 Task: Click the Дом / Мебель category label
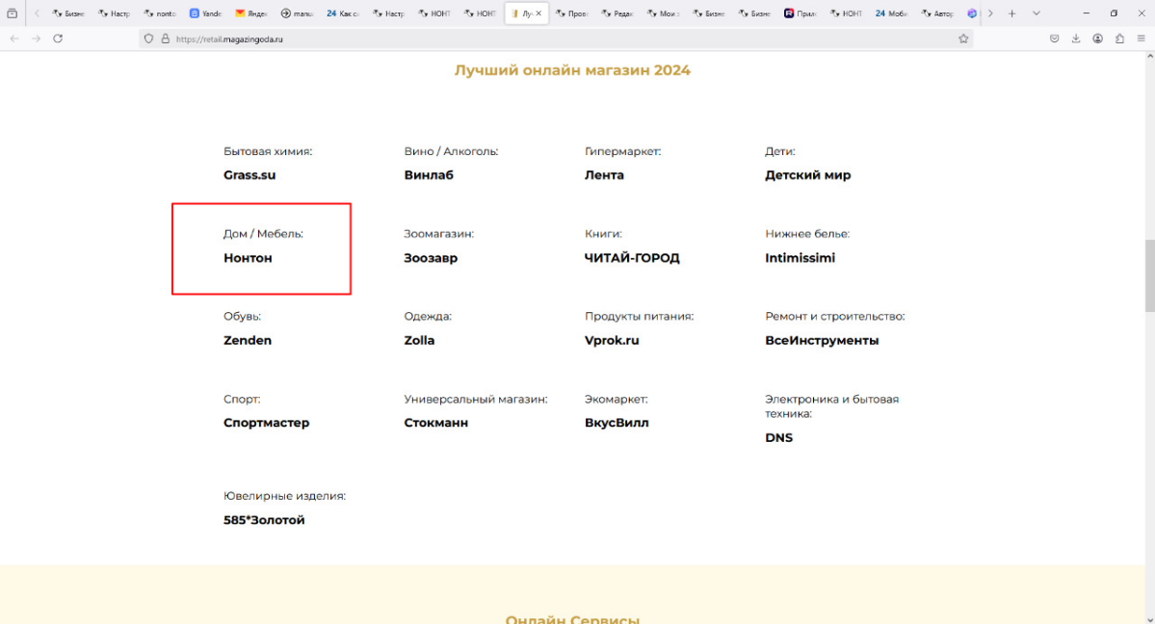click(x=263, y=234)
